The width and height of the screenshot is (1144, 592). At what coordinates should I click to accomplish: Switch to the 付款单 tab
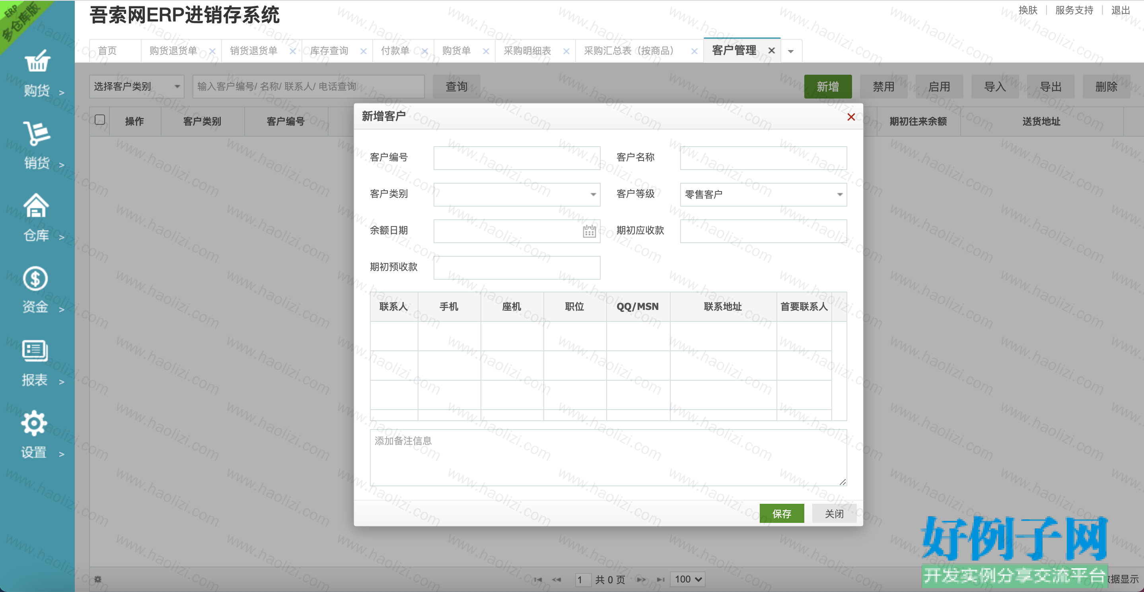tap(395, 51)
